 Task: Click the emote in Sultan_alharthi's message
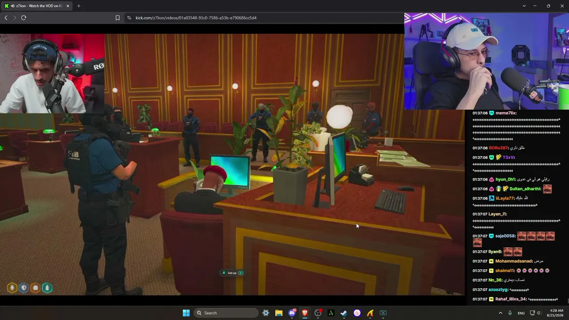pyautogui.click(x=547, y=189)
